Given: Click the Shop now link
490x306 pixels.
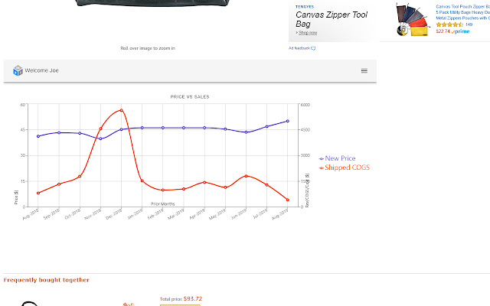Looking at the screenshot, I should tap(308, 33).
